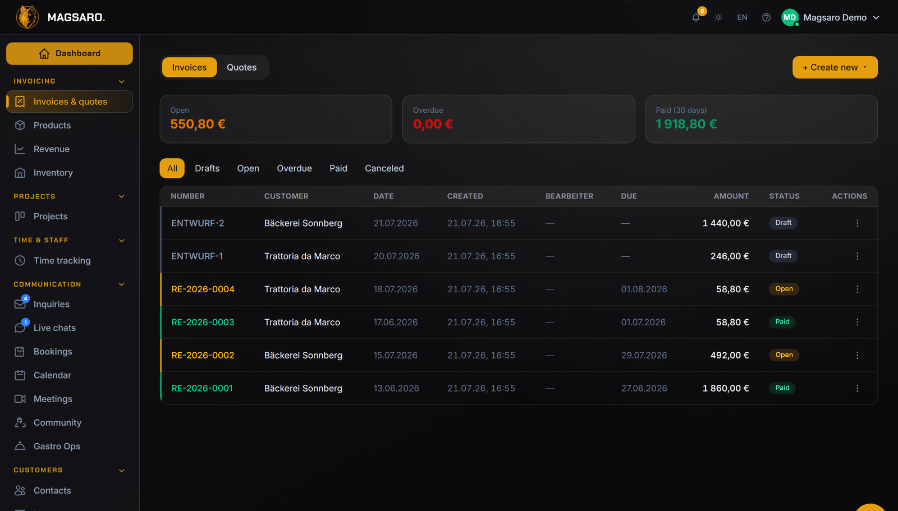Image resolution: width=898 pixels, height=511 pixels.
Task: Click Open status badge of RE-2026-0004
Action: point(784,289)
